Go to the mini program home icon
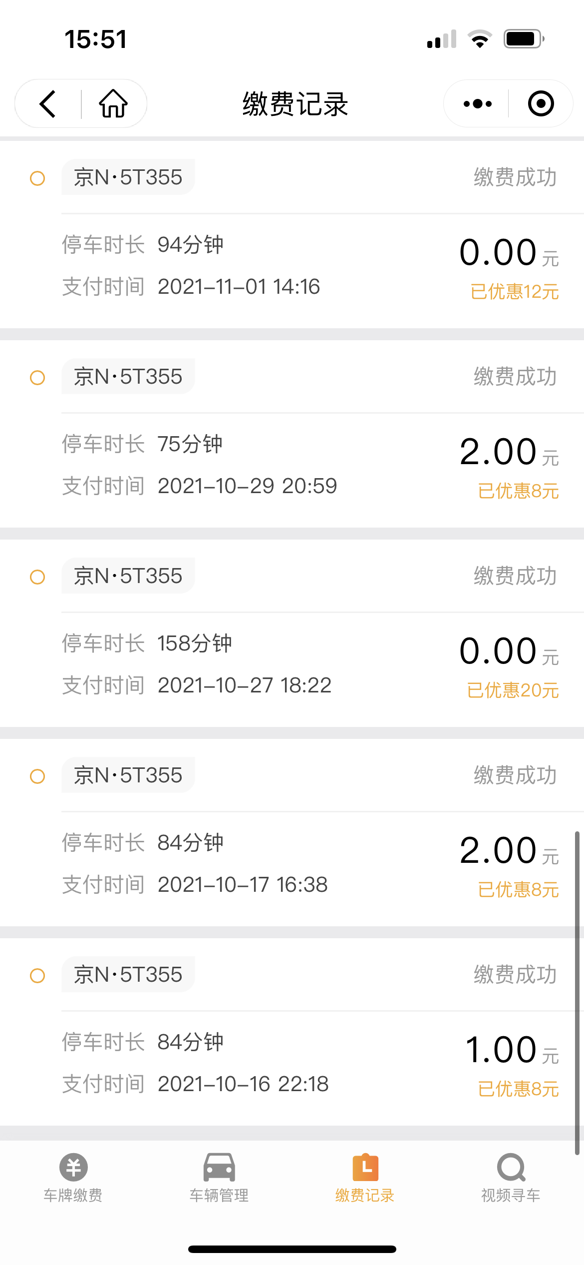The width and height of the screenshot is (584, 1265). click(x=113, y=104)
